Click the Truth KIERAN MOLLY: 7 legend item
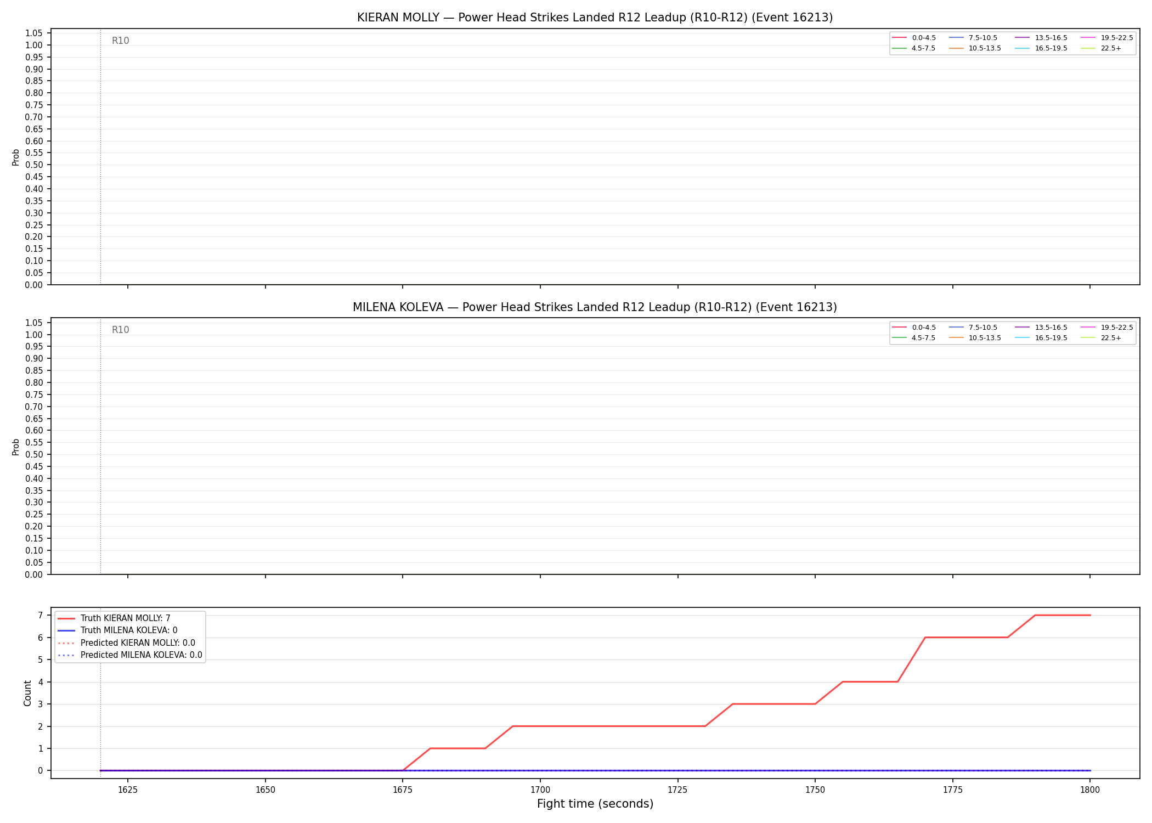1152x823 pixels. tap(114, 618)
